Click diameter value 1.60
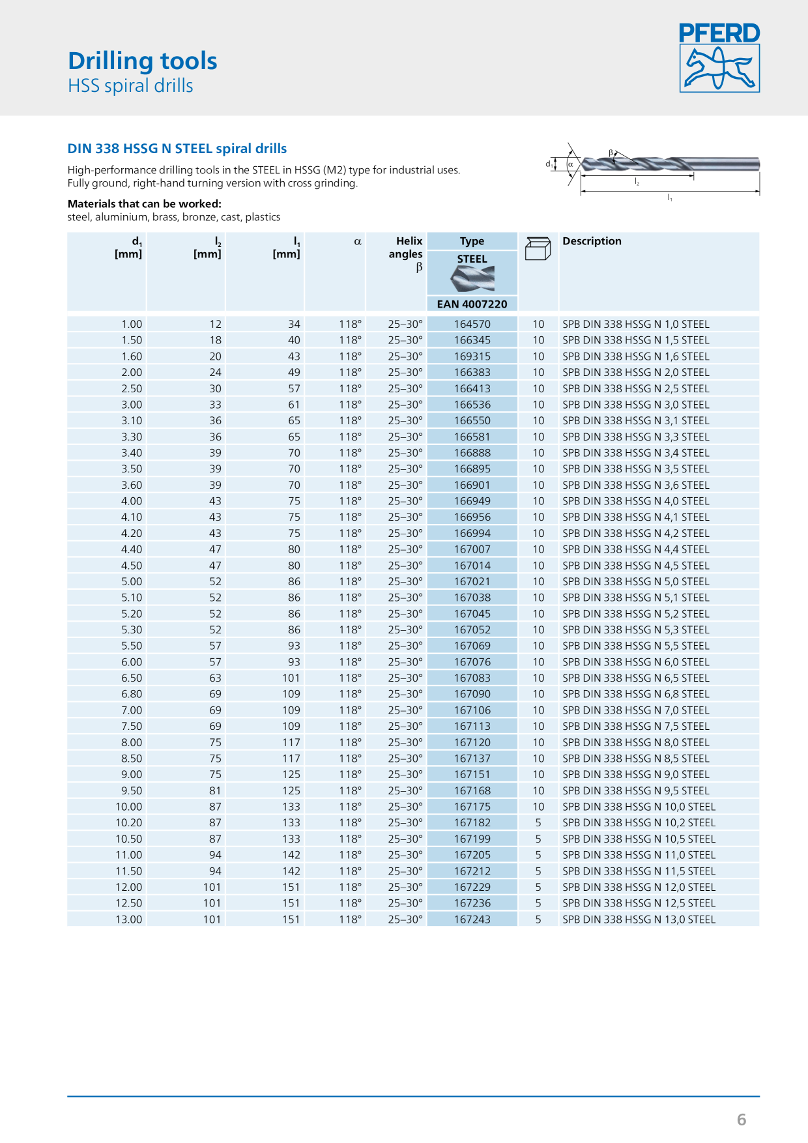Image resolution: width=808 pixels, height=1143 pixels. coord(132,356)
